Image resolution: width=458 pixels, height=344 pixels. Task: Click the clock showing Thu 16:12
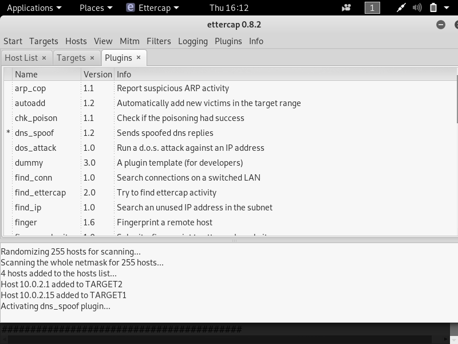tap(229, 8)
